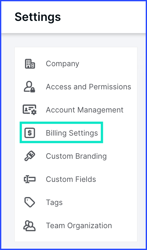Open Team Organization label
Image resolution: width=147 pixels, height=250 pixels.
(x=79, y=226)
